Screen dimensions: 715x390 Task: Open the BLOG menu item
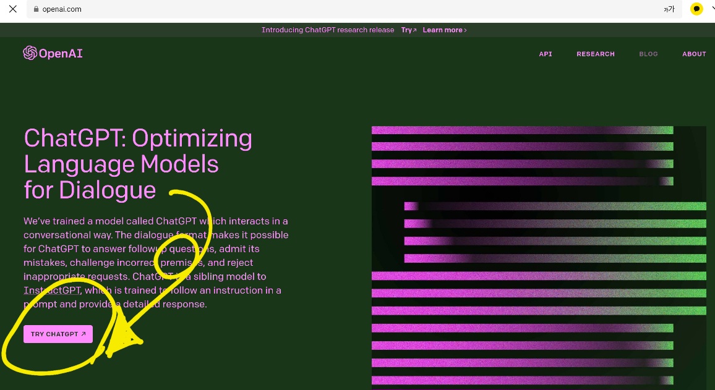point(648,54)
